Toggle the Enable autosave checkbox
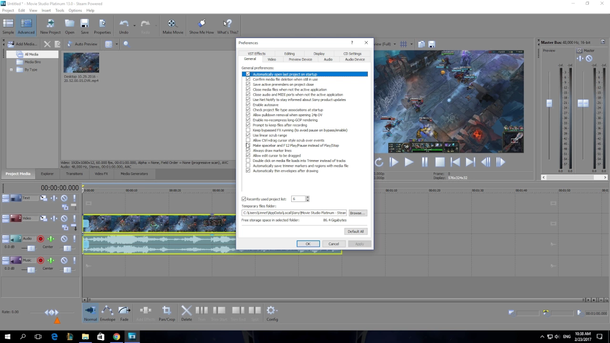This screenshot has width=610, height=343. coord(248,105)
